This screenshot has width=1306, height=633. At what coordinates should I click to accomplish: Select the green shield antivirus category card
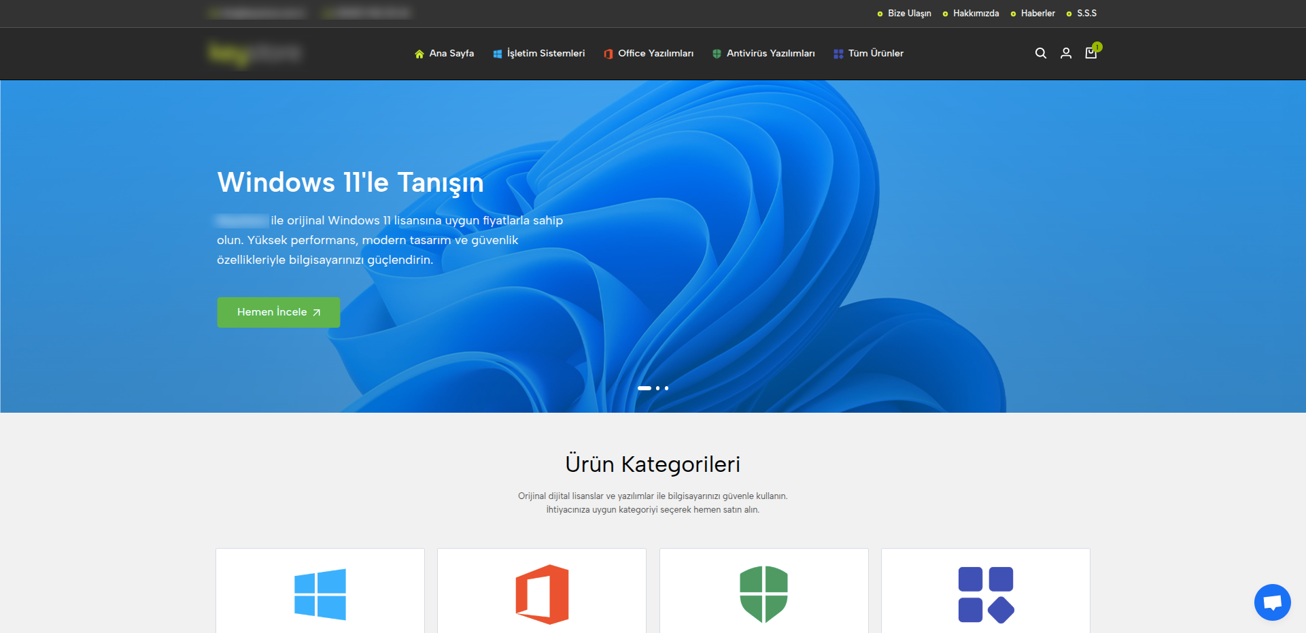(764, 591)
